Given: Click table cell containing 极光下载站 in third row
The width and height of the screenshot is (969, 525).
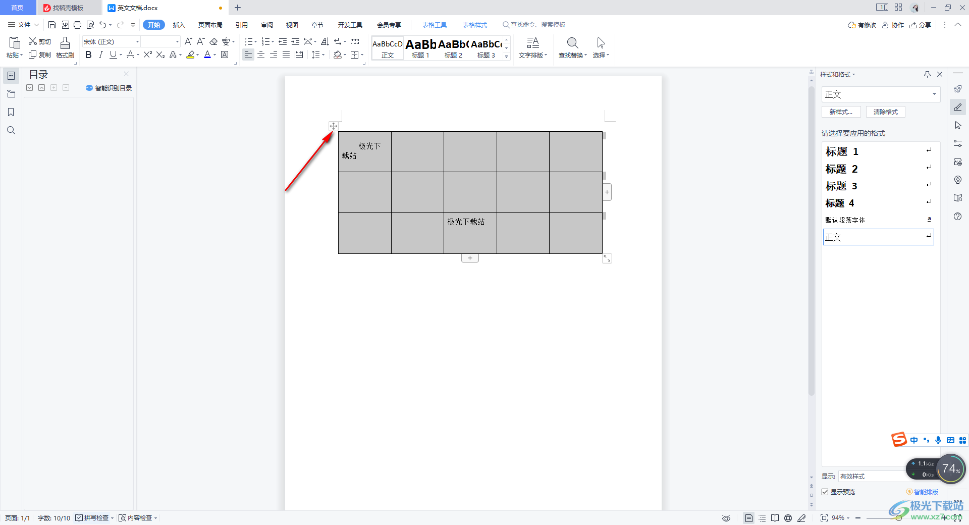Looking at the screenshot, I should point(470,233).
